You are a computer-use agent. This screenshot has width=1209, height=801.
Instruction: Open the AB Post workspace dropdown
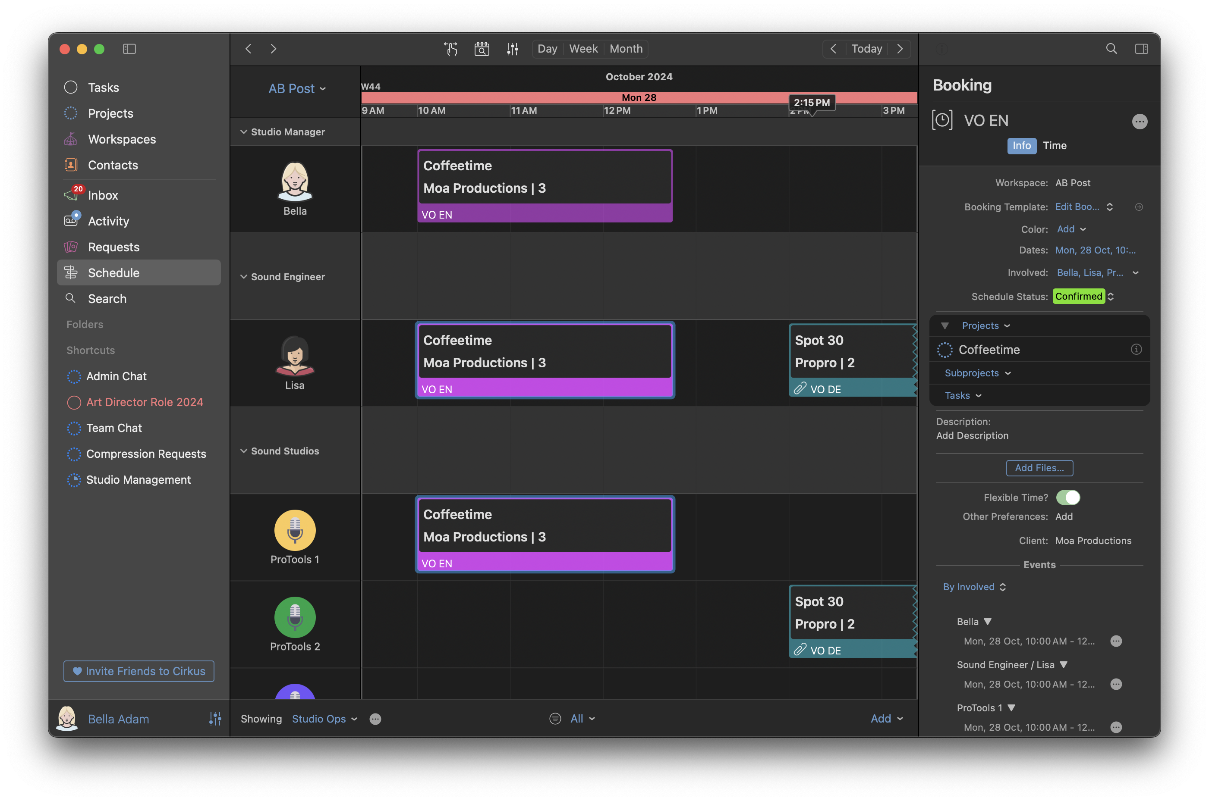(x=297, y=89)
